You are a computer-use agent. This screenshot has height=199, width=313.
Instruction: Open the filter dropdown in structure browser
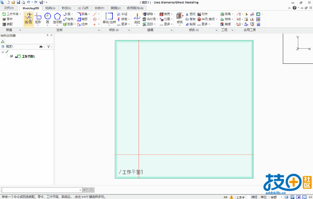[x=49, y=47]
